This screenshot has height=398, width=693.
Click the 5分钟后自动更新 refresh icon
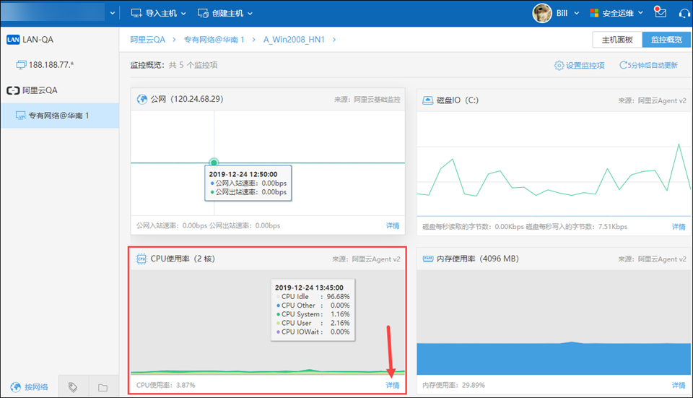tap(623, 66)
